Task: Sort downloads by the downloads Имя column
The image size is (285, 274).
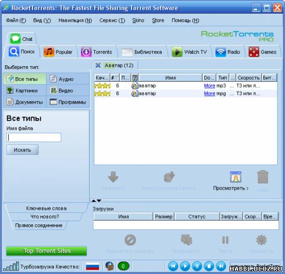Action: pyautogui.click(x=123, y=217)
